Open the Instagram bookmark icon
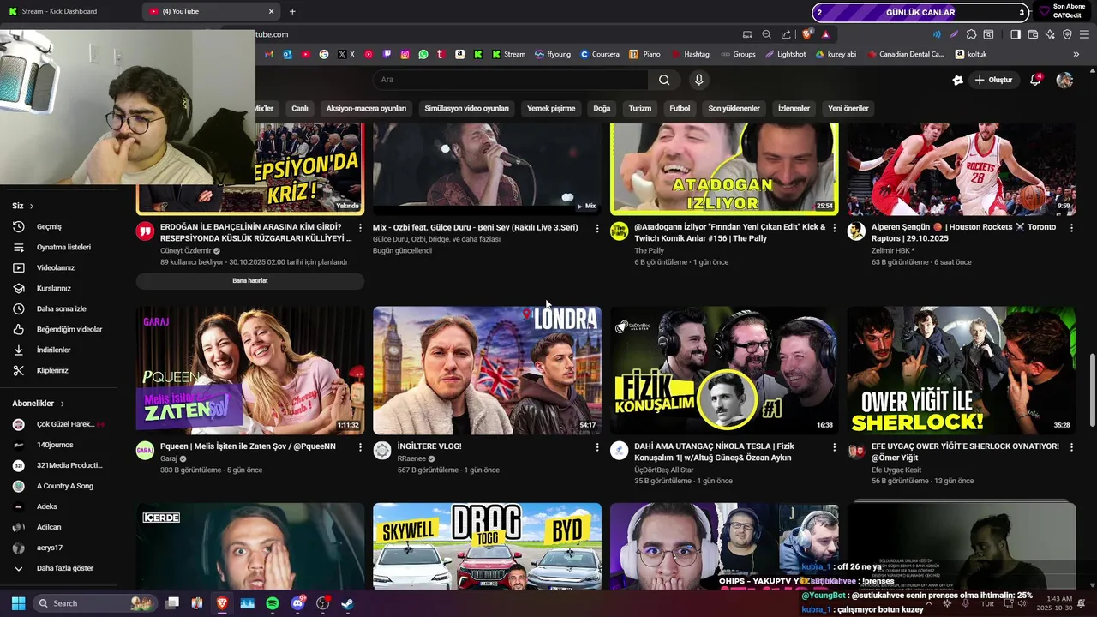The height and width of the screenshot is (617, 1097). tap(405, 54)
